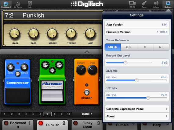
Task: Click the TREBLE amp knob
Action: pos(71,34)
